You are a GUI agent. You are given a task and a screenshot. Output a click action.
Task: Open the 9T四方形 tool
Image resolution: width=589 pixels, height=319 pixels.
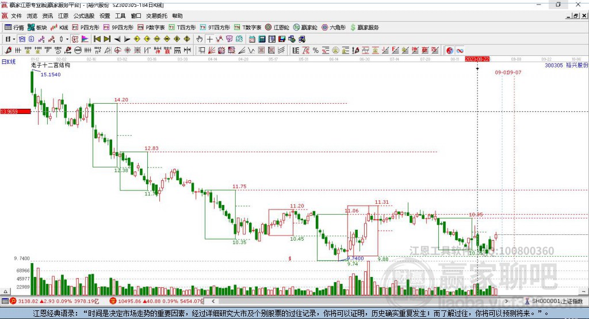coord(215,27)
